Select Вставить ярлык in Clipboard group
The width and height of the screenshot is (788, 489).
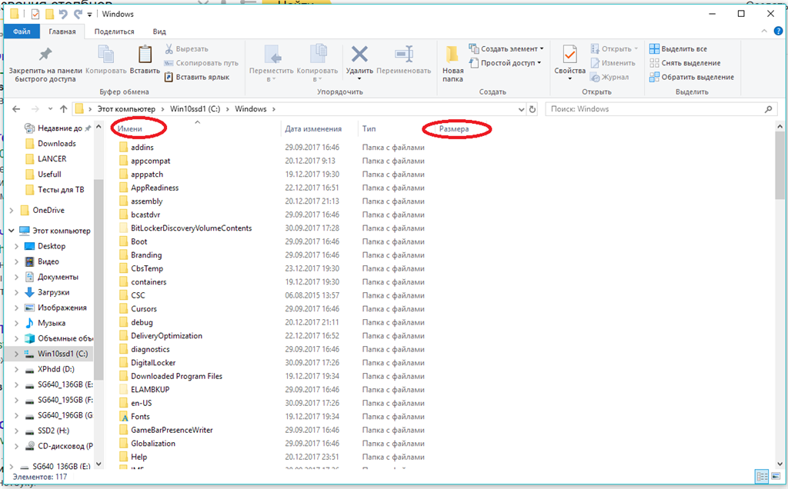click(x=196, y=77)
